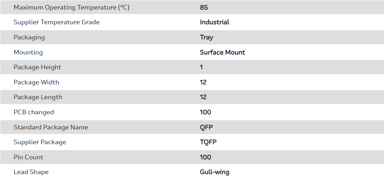
Task: Select the Package Width value 12
Action: pos(203,82)
